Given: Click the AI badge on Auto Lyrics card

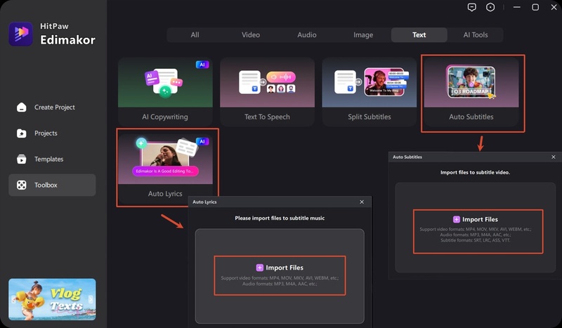Looking at the screenshot, I should [202, 141].
